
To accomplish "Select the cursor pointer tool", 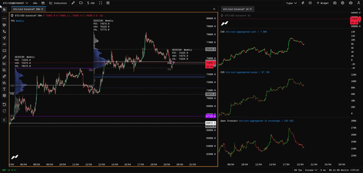I will click(4, 10).
